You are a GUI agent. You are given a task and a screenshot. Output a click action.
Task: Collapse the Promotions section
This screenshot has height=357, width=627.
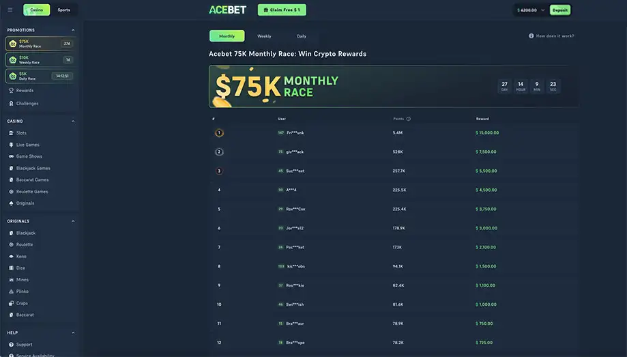[x=73, y=30]
